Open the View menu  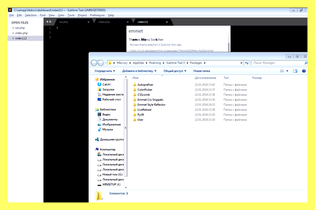point(51,15)
